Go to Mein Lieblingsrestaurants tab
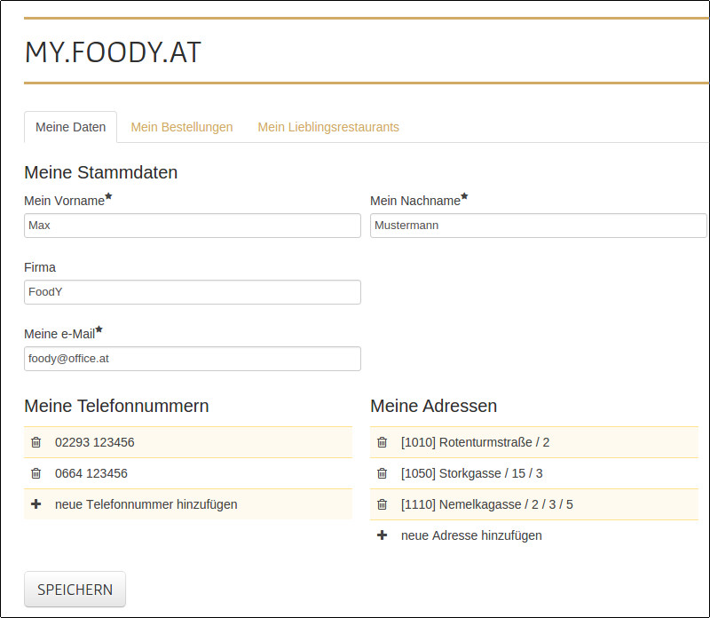This screenshot has width=710, height=618. point(328,127)
